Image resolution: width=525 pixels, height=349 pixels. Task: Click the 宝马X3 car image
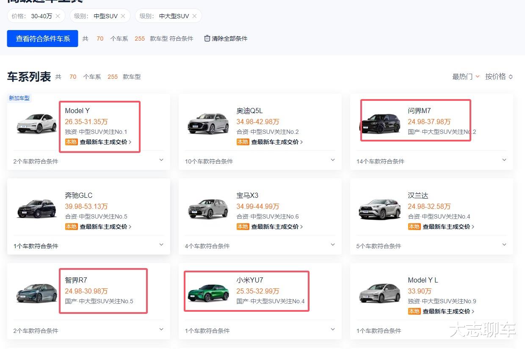coord(208,208)
